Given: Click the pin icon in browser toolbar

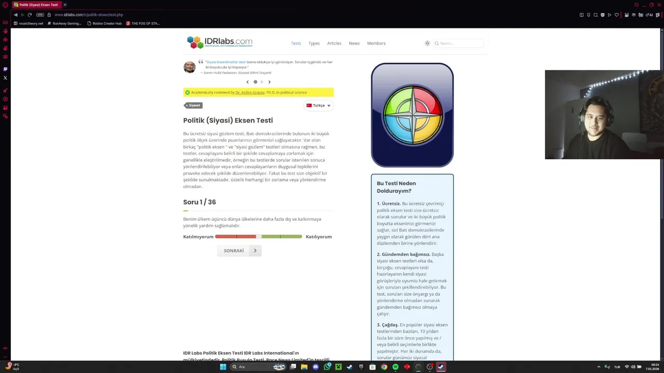Looking at the screenshot, I should [x=588, y=15].
